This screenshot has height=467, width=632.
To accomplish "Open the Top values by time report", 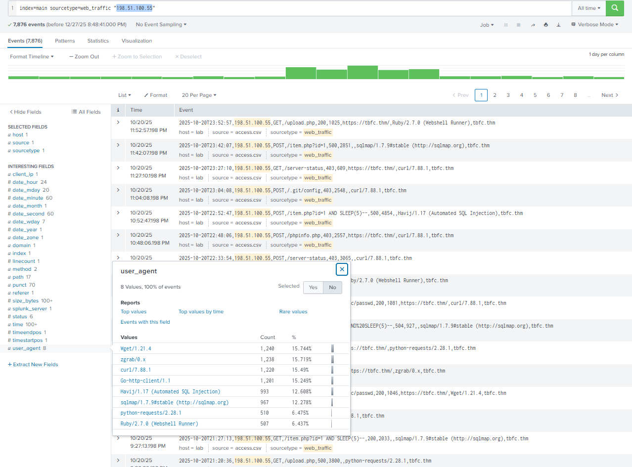I will coord(201,312).
